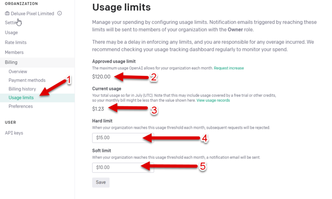Select Usage limits in the sidebar
332x199 pixels.
(21, 98)
